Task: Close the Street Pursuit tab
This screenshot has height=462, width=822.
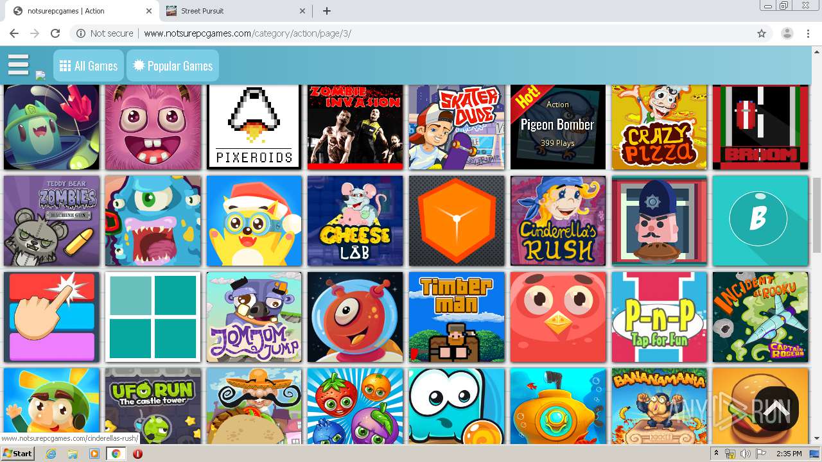Action: (x=303, y=11)
